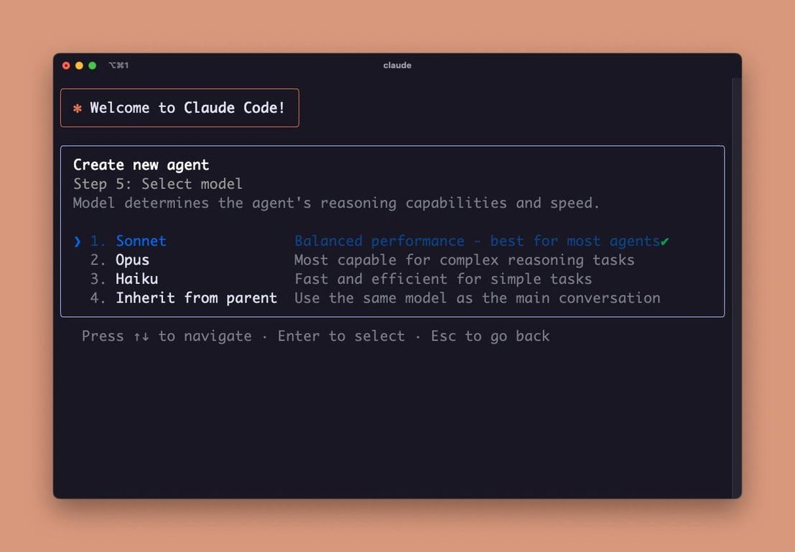Screen dimensions: 795x552
Task: Click the ⌥⌘1 shortcut indicator in titlebar
Action: (118, 65)
